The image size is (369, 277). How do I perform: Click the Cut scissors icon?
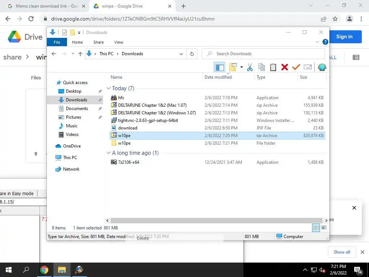click(x=250, y=67)
